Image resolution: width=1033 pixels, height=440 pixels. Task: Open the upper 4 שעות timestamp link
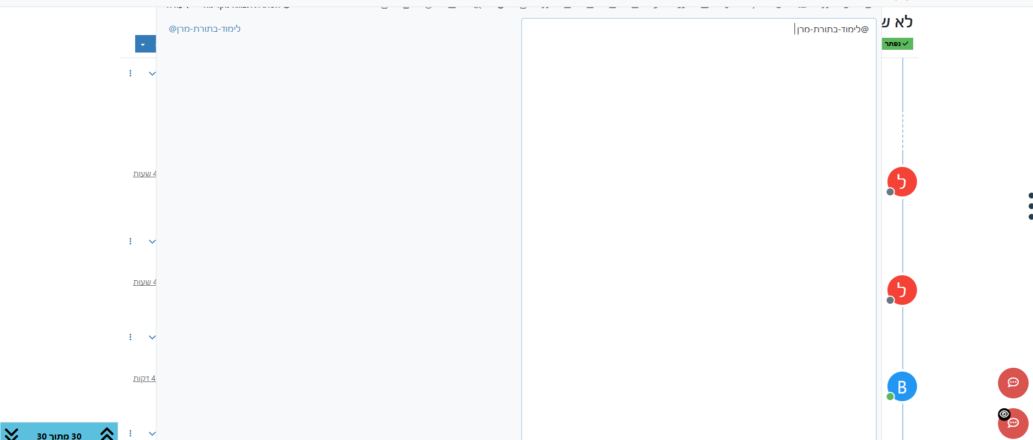click(x=144, y=173)
